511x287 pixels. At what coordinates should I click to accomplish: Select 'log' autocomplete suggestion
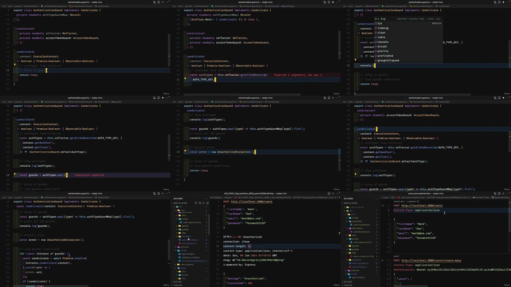[408, 19]
